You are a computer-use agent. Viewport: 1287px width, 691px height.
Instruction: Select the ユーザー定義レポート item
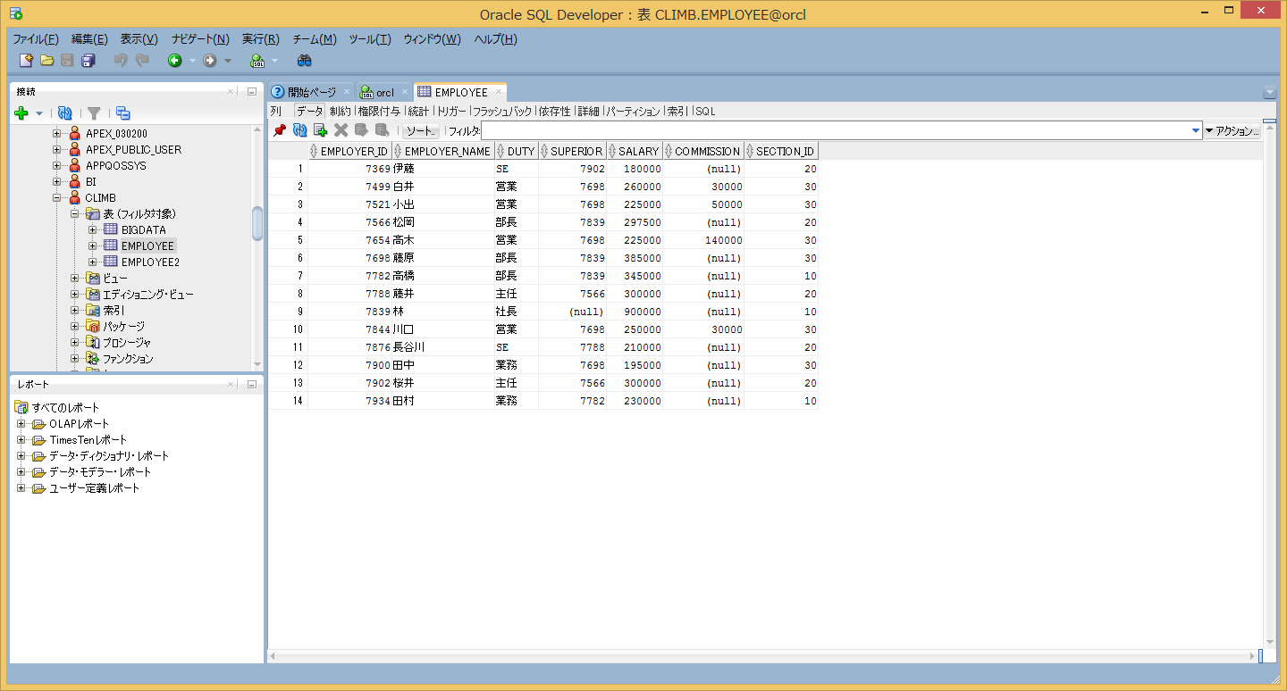[94, 487]
